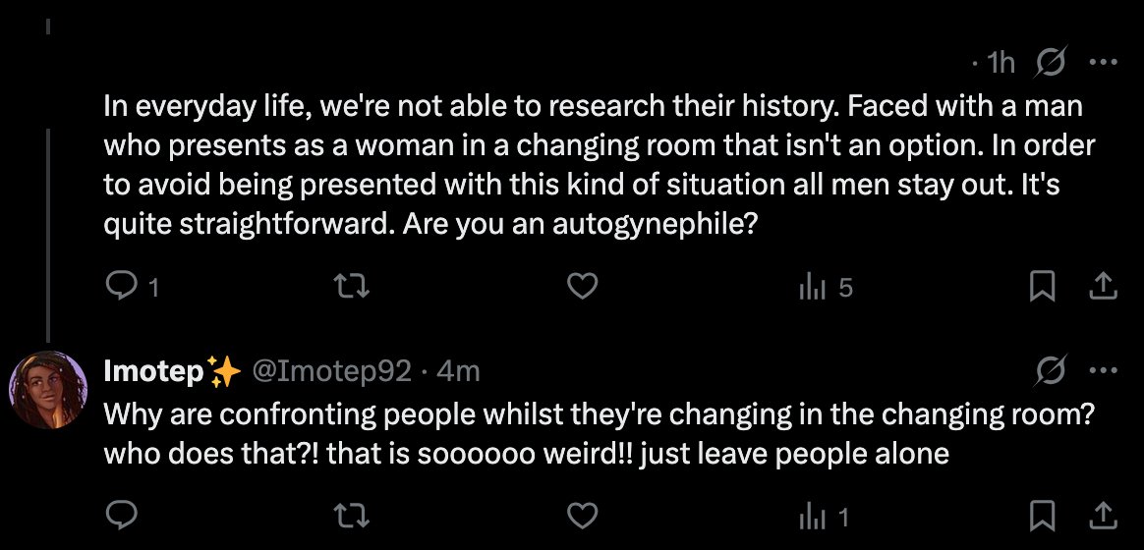Like the first tweet in the thread
1144x550 pixels.
(x=584, y=286)
